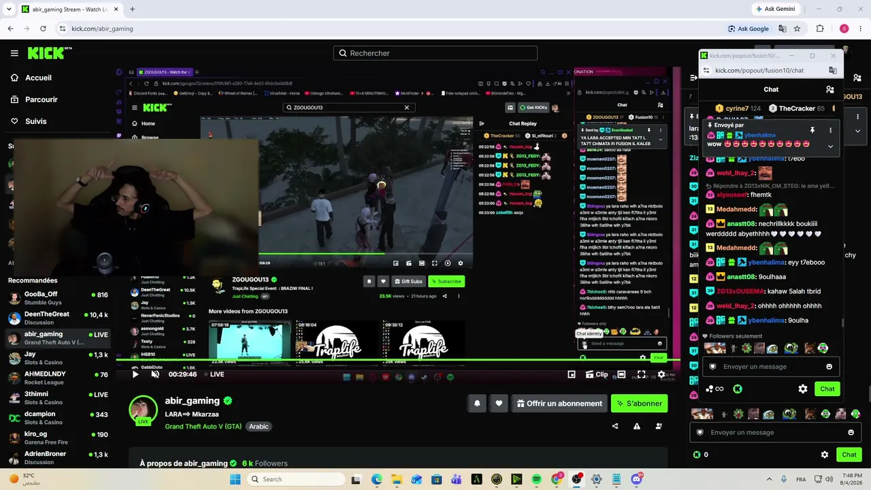
Task: Play the stream with the play button
Action: click(x=135, y=374)
